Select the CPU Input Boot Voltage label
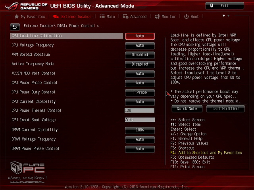Screen dimensions: 254x190 coord(33,120)
